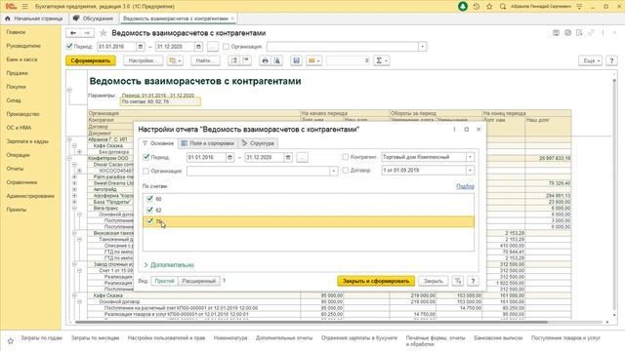This screenshot has width=625, height=351.
Task: Enable the Организация checkbox in settings dialog
Action: click(146, 171)
